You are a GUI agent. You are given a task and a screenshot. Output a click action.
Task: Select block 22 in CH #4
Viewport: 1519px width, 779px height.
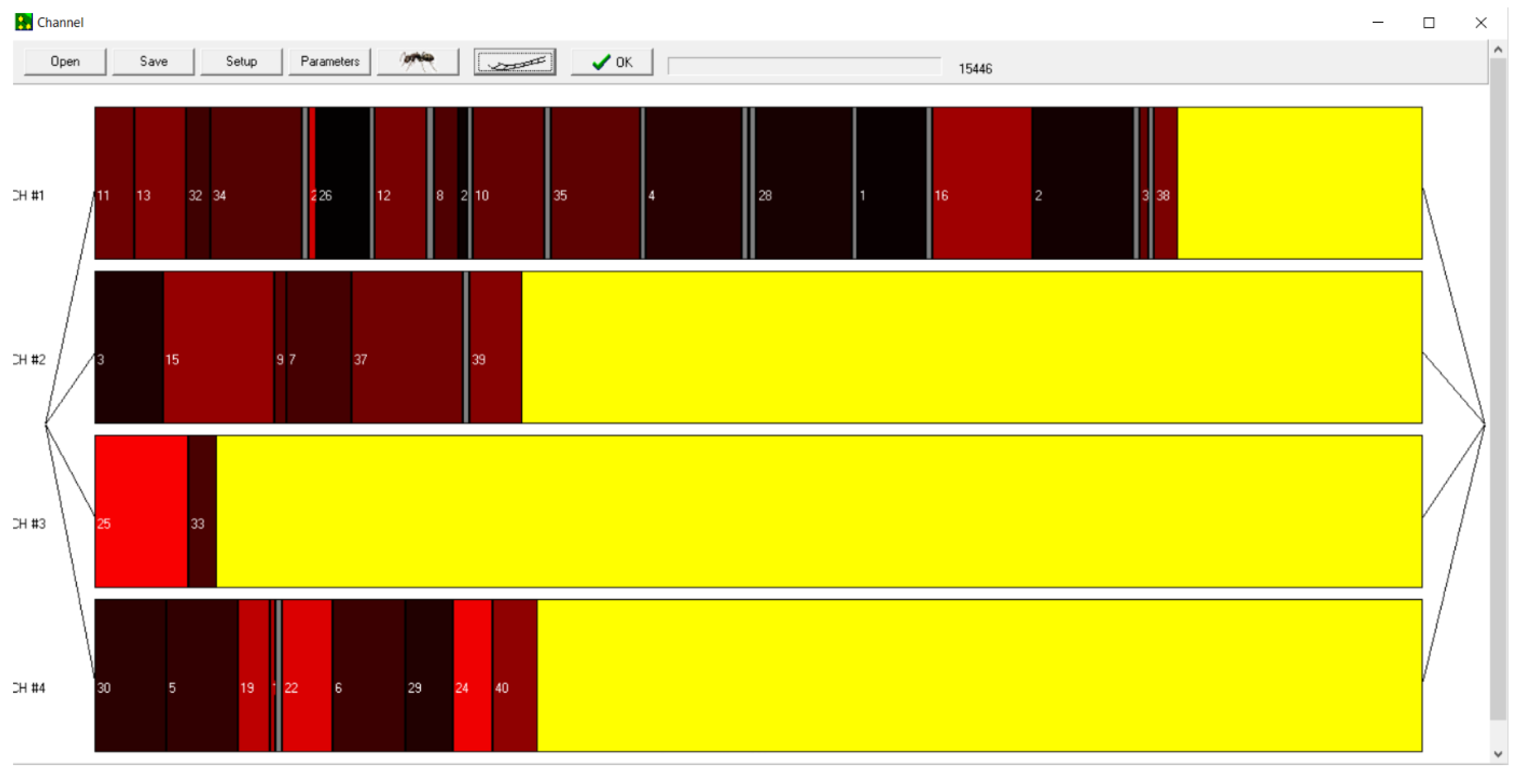(306, 675)
